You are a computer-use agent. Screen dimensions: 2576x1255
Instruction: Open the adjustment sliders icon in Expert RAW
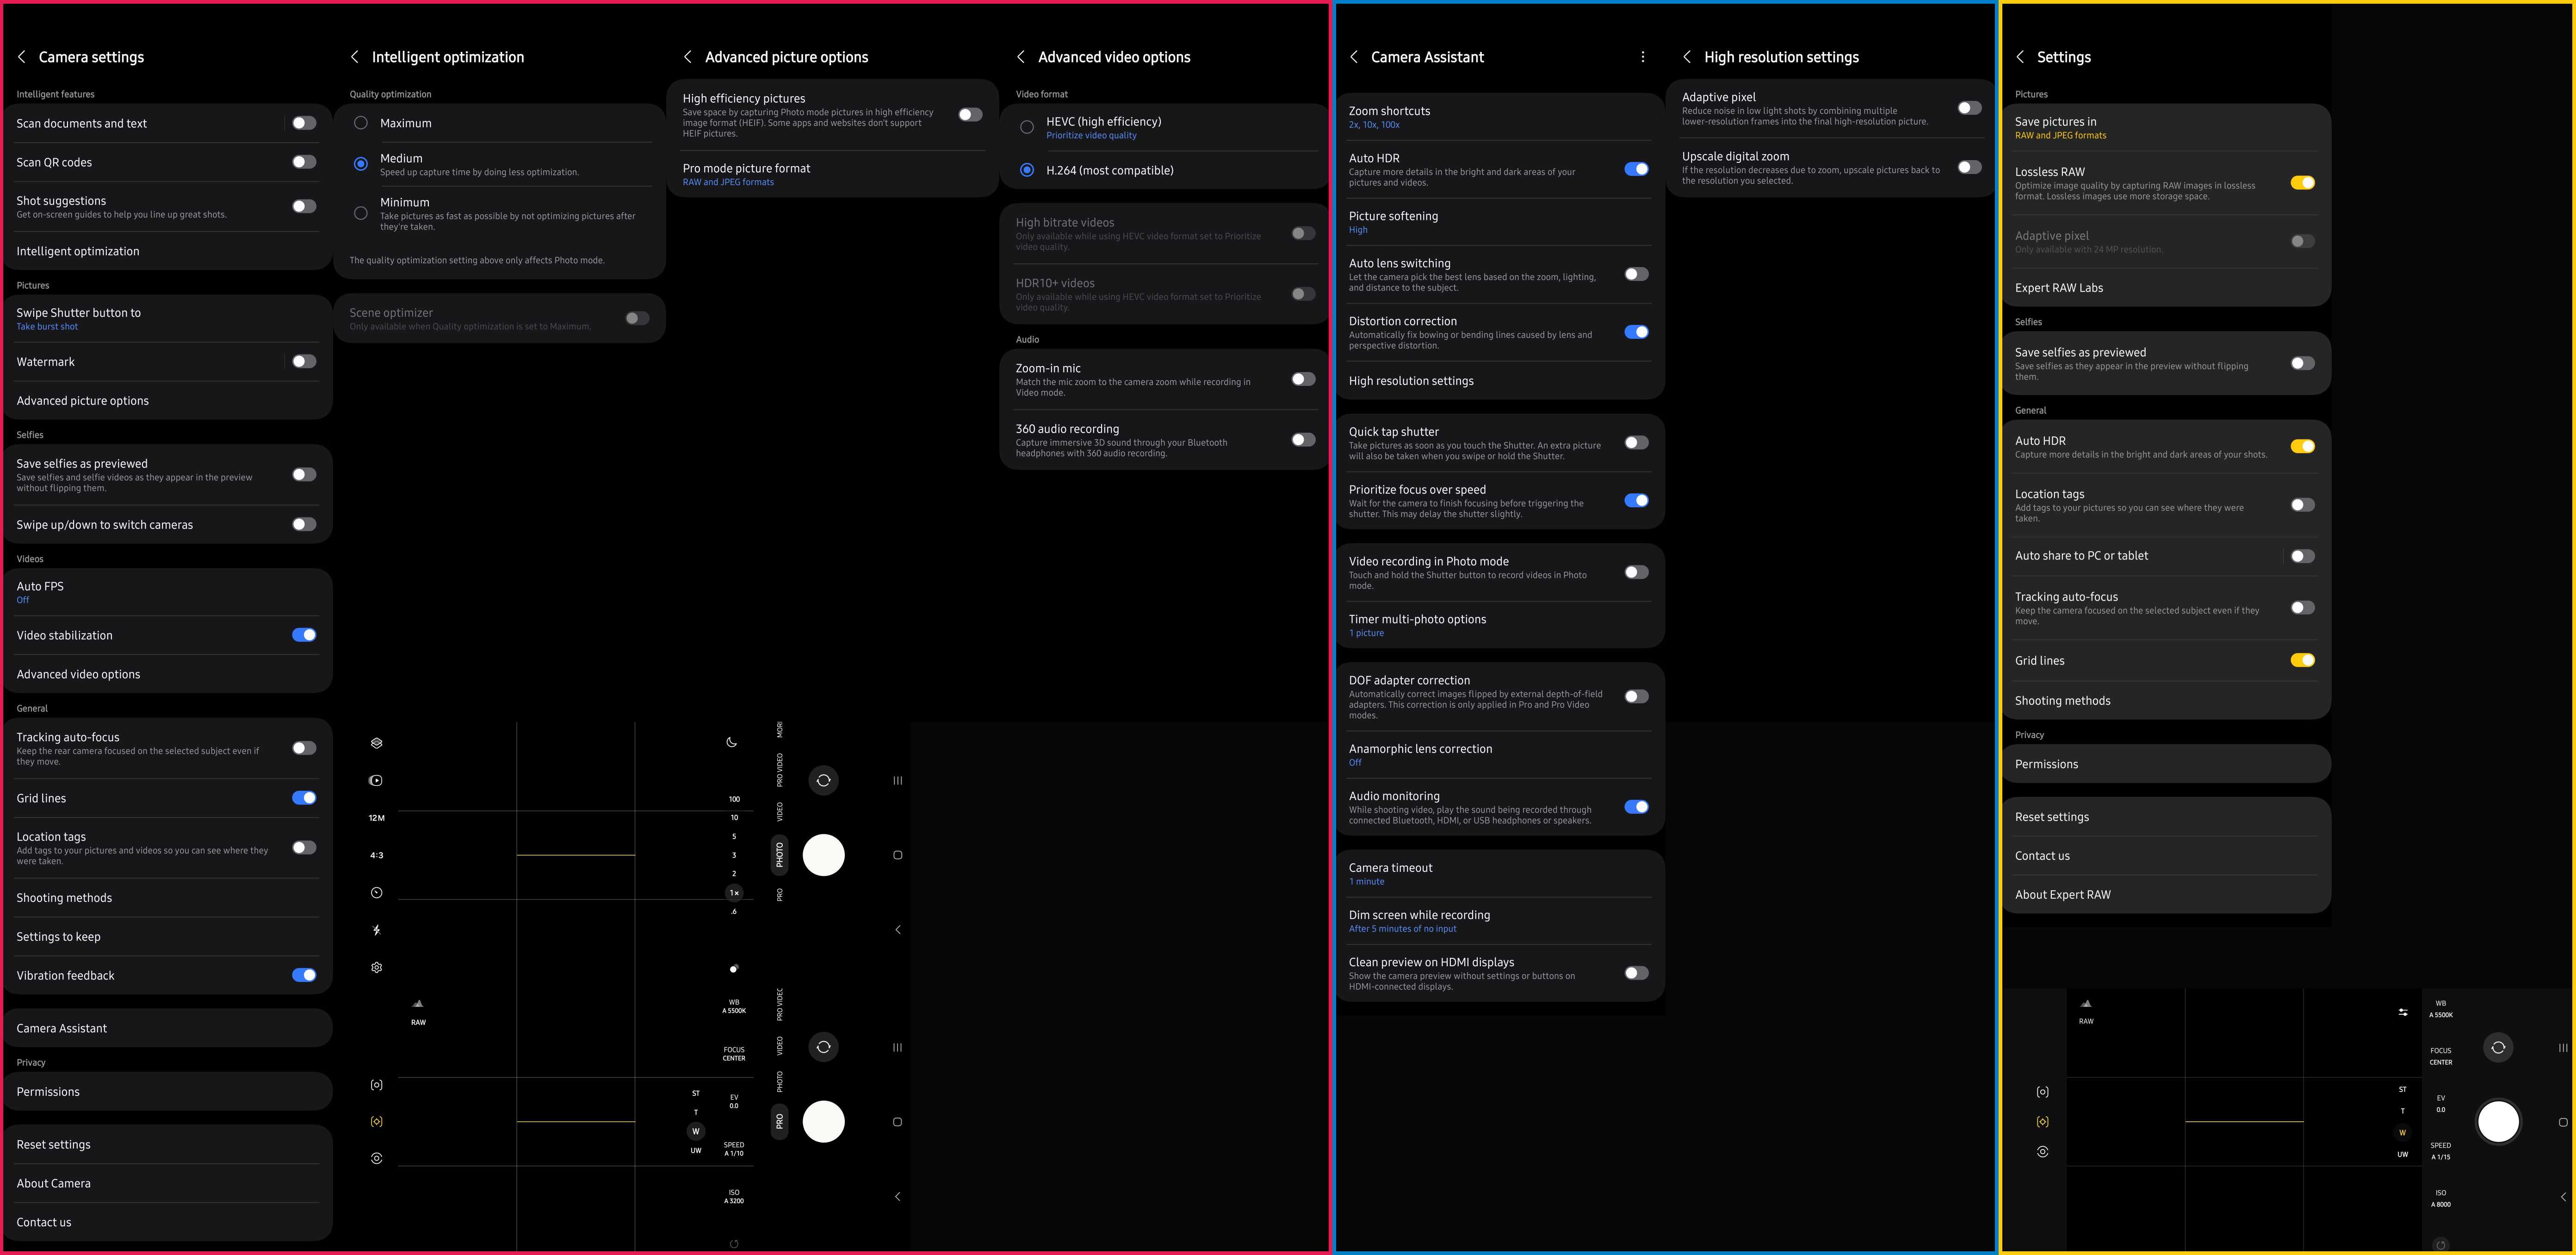pos(2403,1012)
